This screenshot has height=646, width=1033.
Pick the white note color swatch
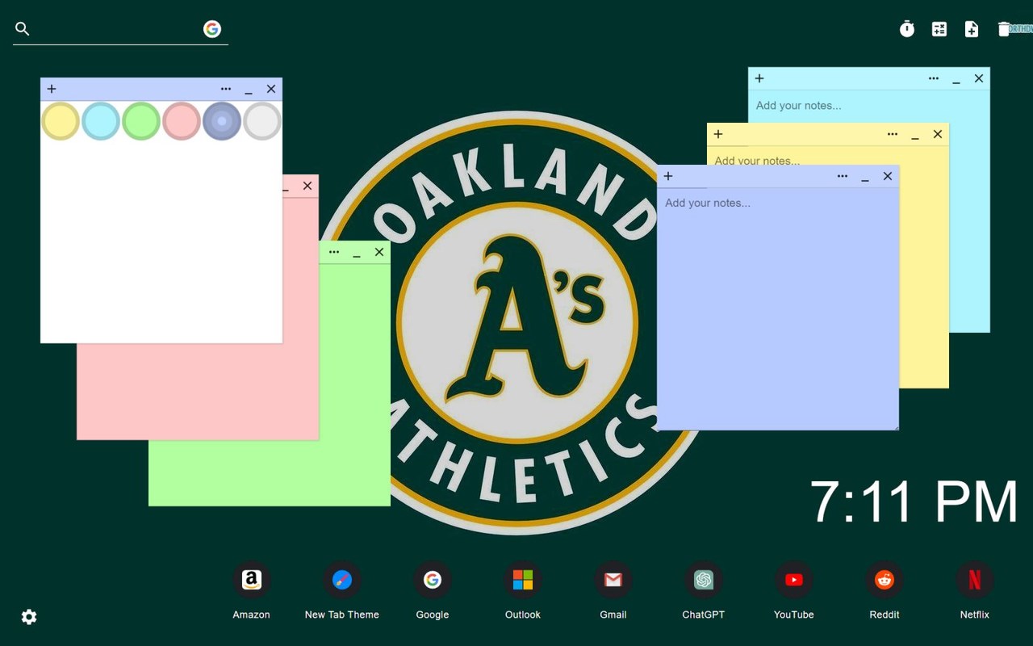point(262,121)
